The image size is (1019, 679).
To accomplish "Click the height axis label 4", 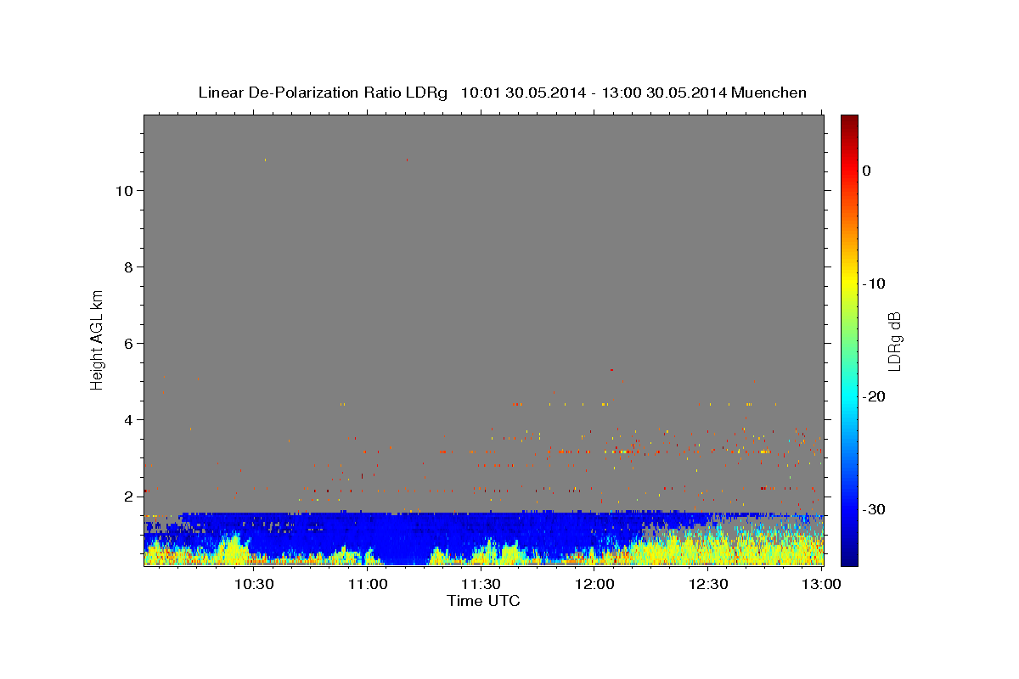I will [129, 420].
